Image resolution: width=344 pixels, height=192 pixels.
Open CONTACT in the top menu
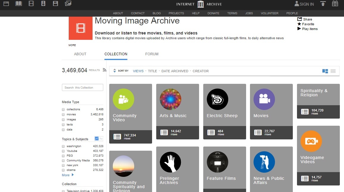click(x=138, y=13)
